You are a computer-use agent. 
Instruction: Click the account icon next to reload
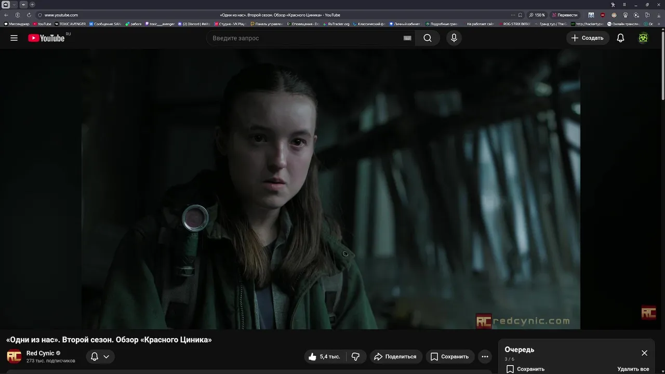pyautogui.click(x=18, y=15)
